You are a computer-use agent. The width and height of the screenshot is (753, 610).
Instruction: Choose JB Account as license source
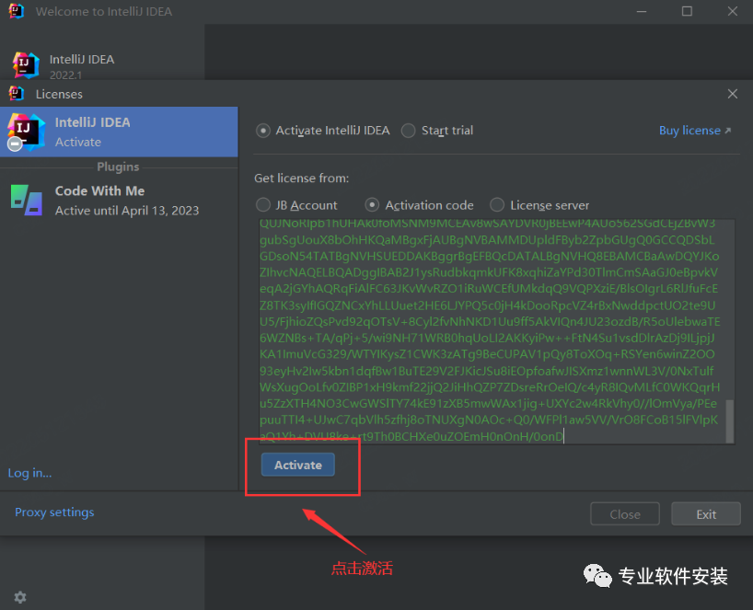click(x=262, y=205)
